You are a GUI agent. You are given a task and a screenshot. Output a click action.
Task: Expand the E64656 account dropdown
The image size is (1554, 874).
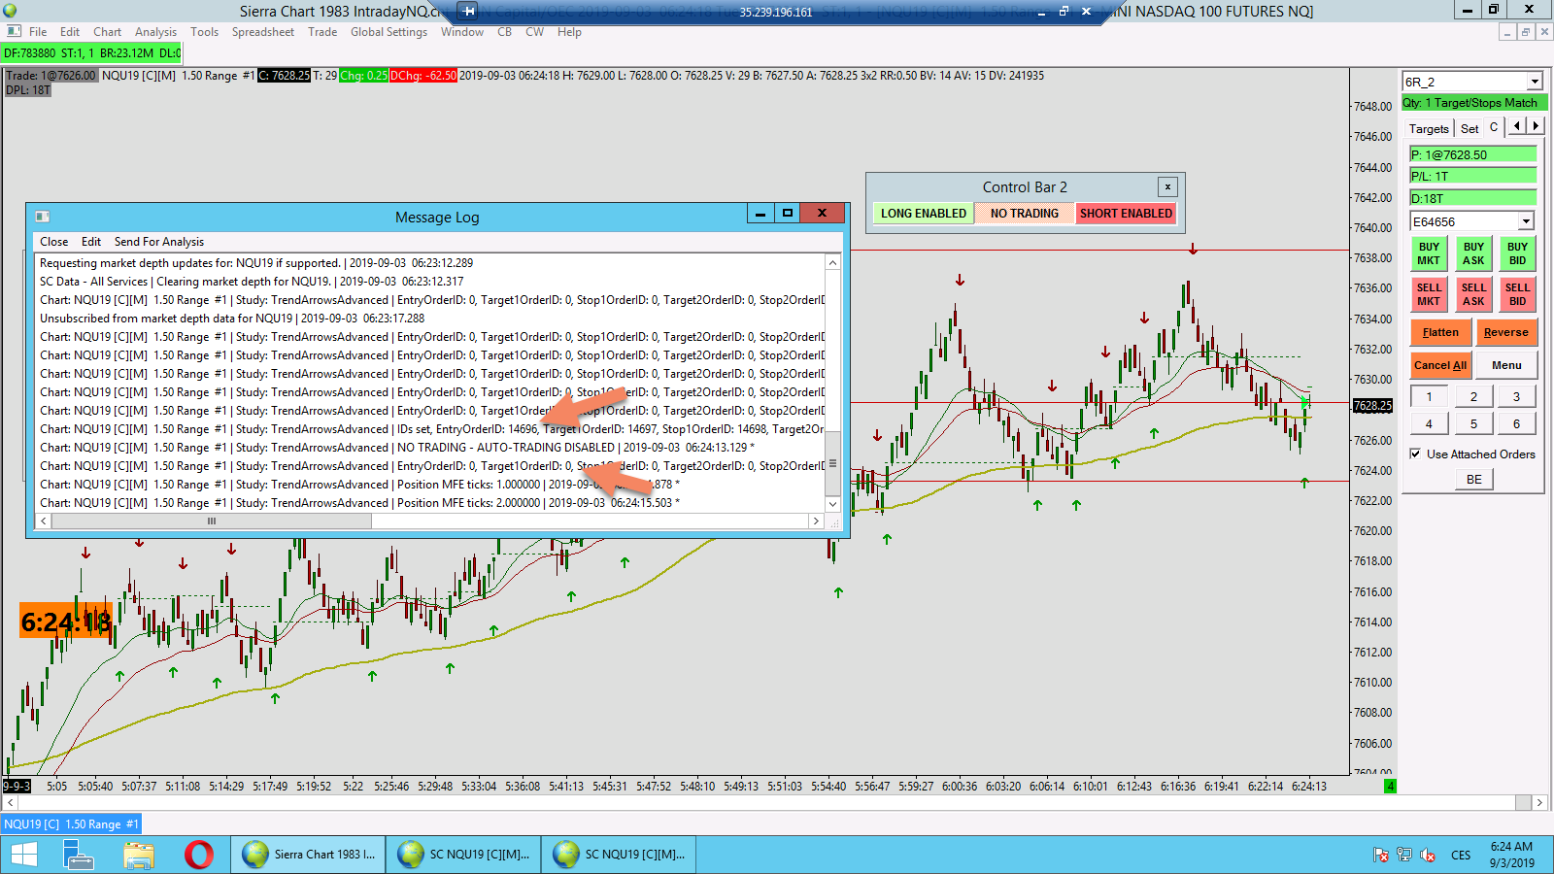[1526, 221]
